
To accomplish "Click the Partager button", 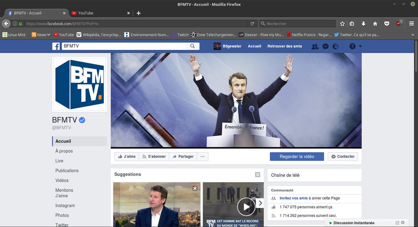I will tap(183, 157).
